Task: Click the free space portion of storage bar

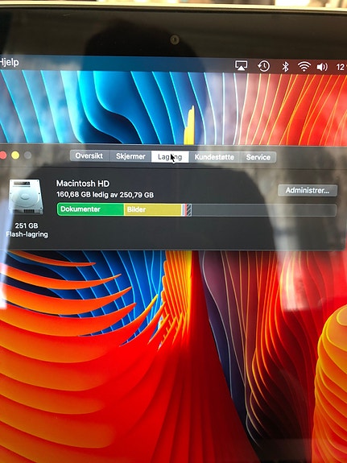Action: click(x=264, y=210)
